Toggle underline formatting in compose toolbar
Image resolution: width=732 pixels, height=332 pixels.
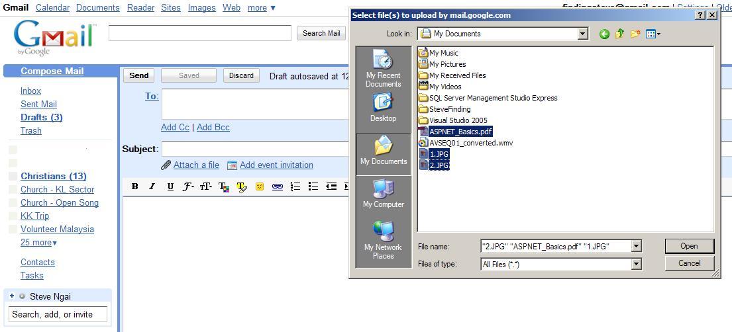(170, 187)
